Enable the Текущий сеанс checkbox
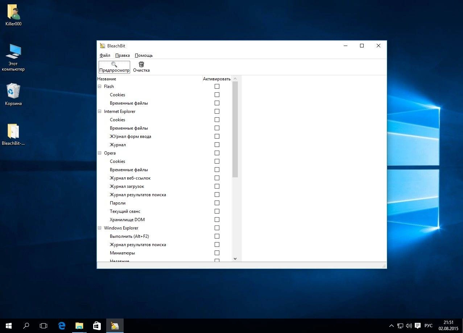Image resolution: width=463 pixels, height=333 pixels. coord(217,211)
